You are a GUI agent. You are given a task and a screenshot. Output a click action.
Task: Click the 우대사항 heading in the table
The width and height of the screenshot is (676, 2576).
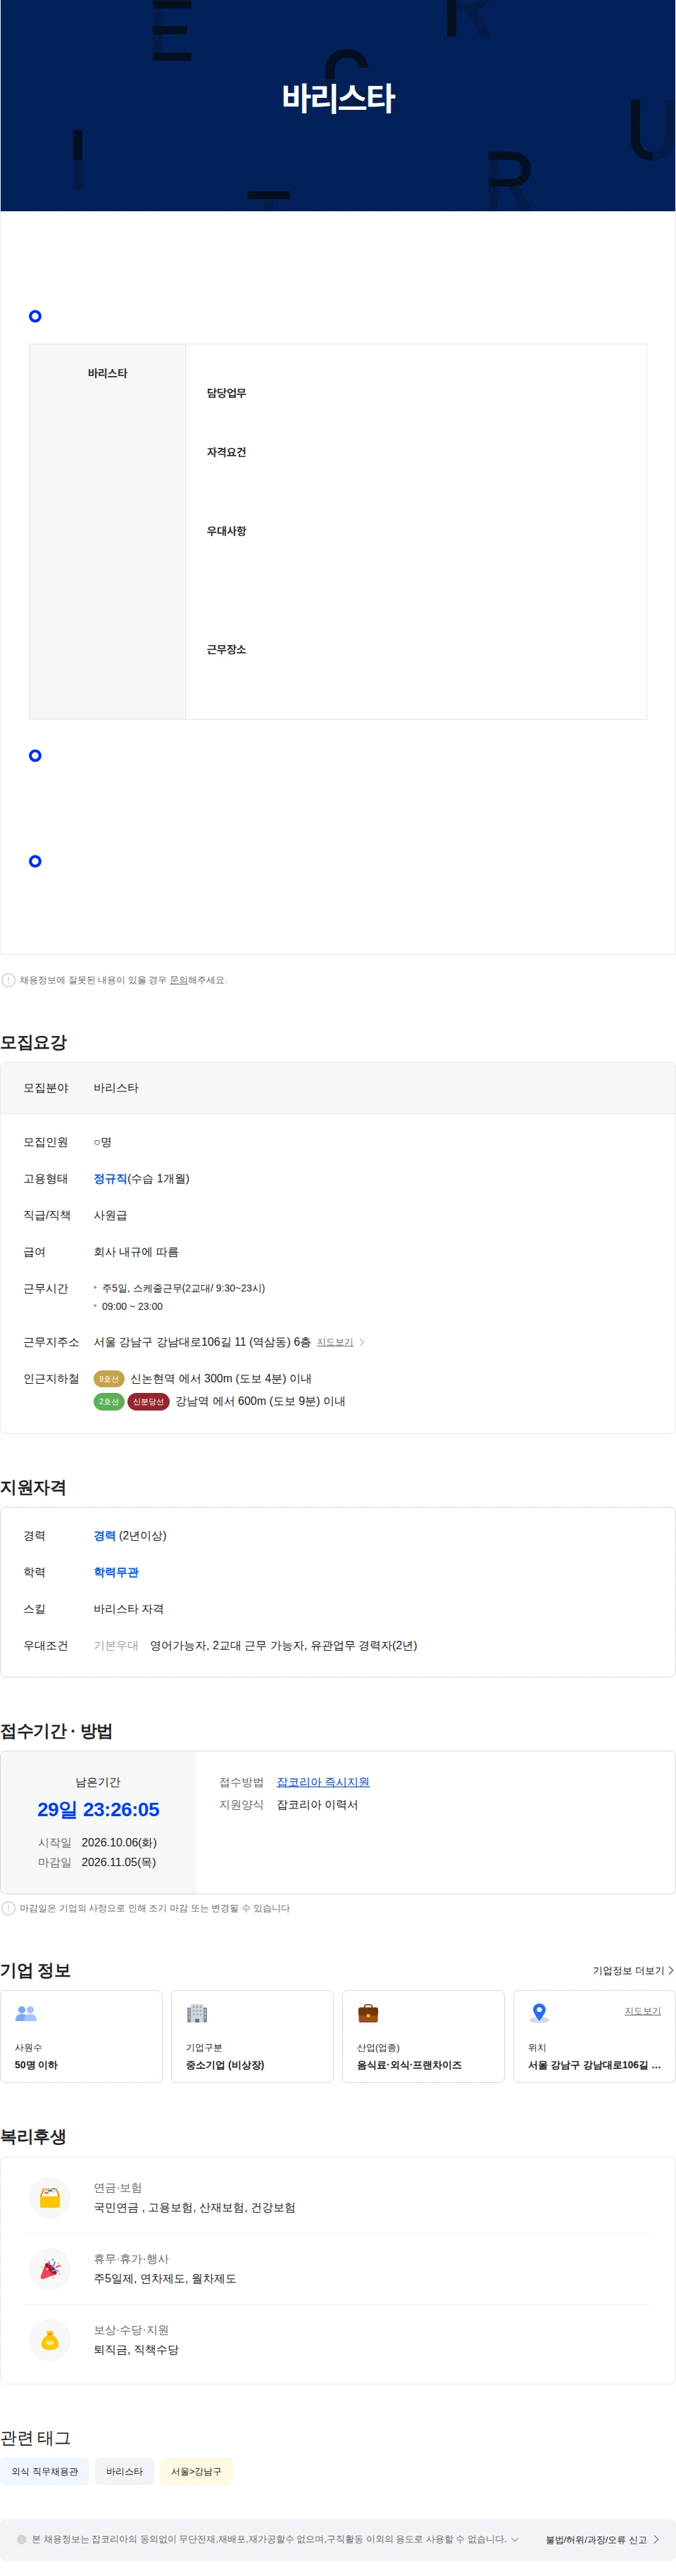[x=226, y=531]
